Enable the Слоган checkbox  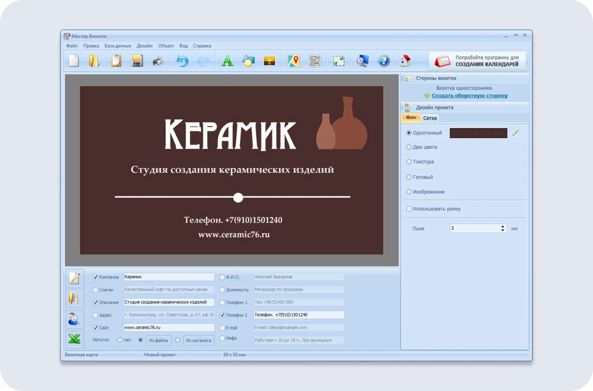click(95, 290)
